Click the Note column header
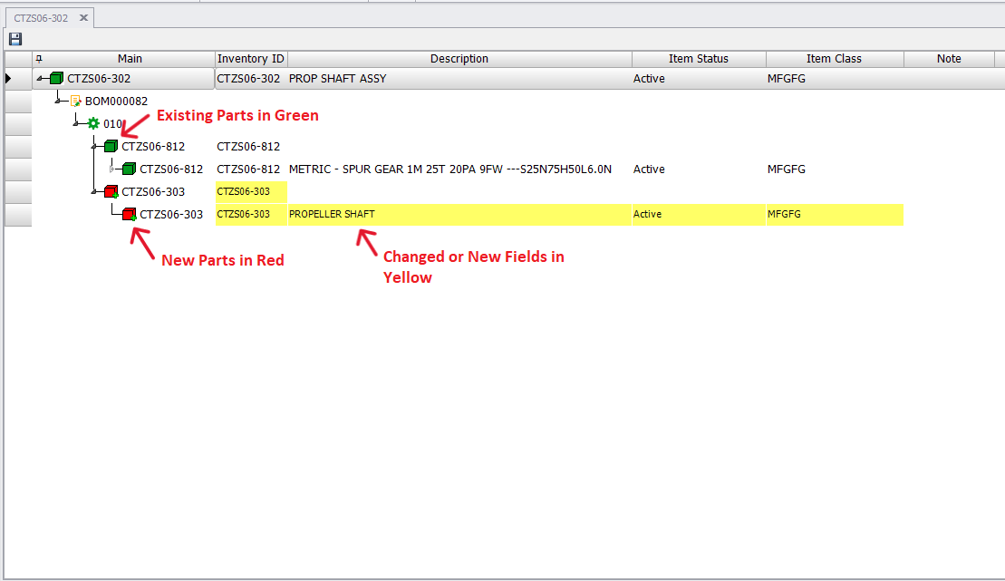Viewport: 1005px width, 581px height. point(949,59)
